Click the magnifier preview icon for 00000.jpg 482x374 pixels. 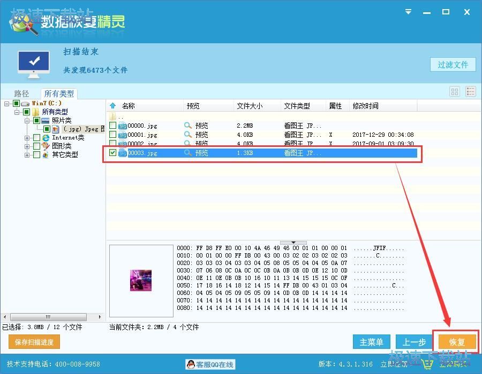click(x=187, y=126)
